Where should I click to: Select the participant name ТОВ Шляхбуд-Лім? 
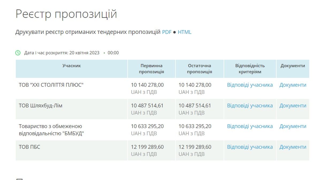[40, 106]
